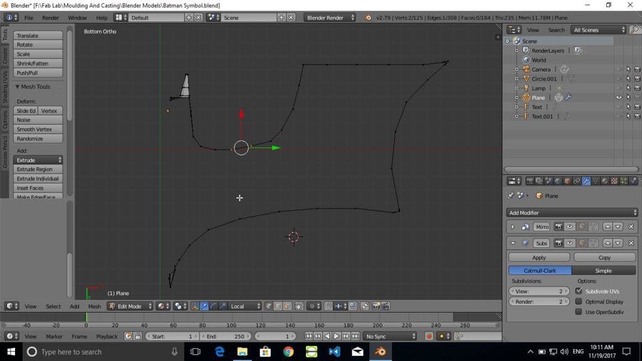Select face select mode icon

287,306
